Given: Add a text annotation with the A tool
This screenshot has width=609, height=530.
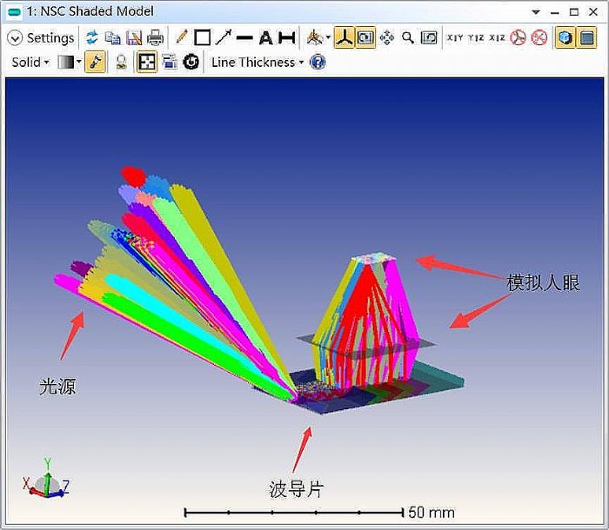Looking at the screenshot, I should (265, 37).
